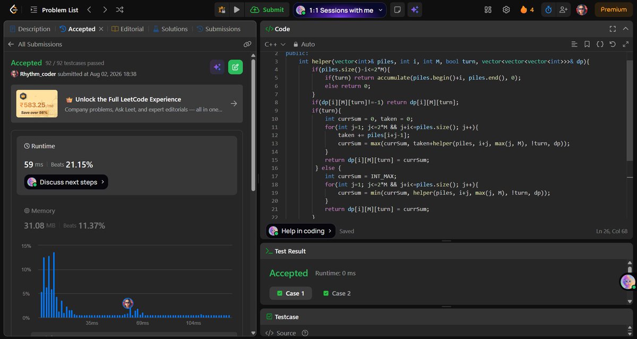Image resolution: width=637 pixels, height=339 pixels.
Task: Bookmark the code with bookmark icon
Action: [x=587, y=44]
